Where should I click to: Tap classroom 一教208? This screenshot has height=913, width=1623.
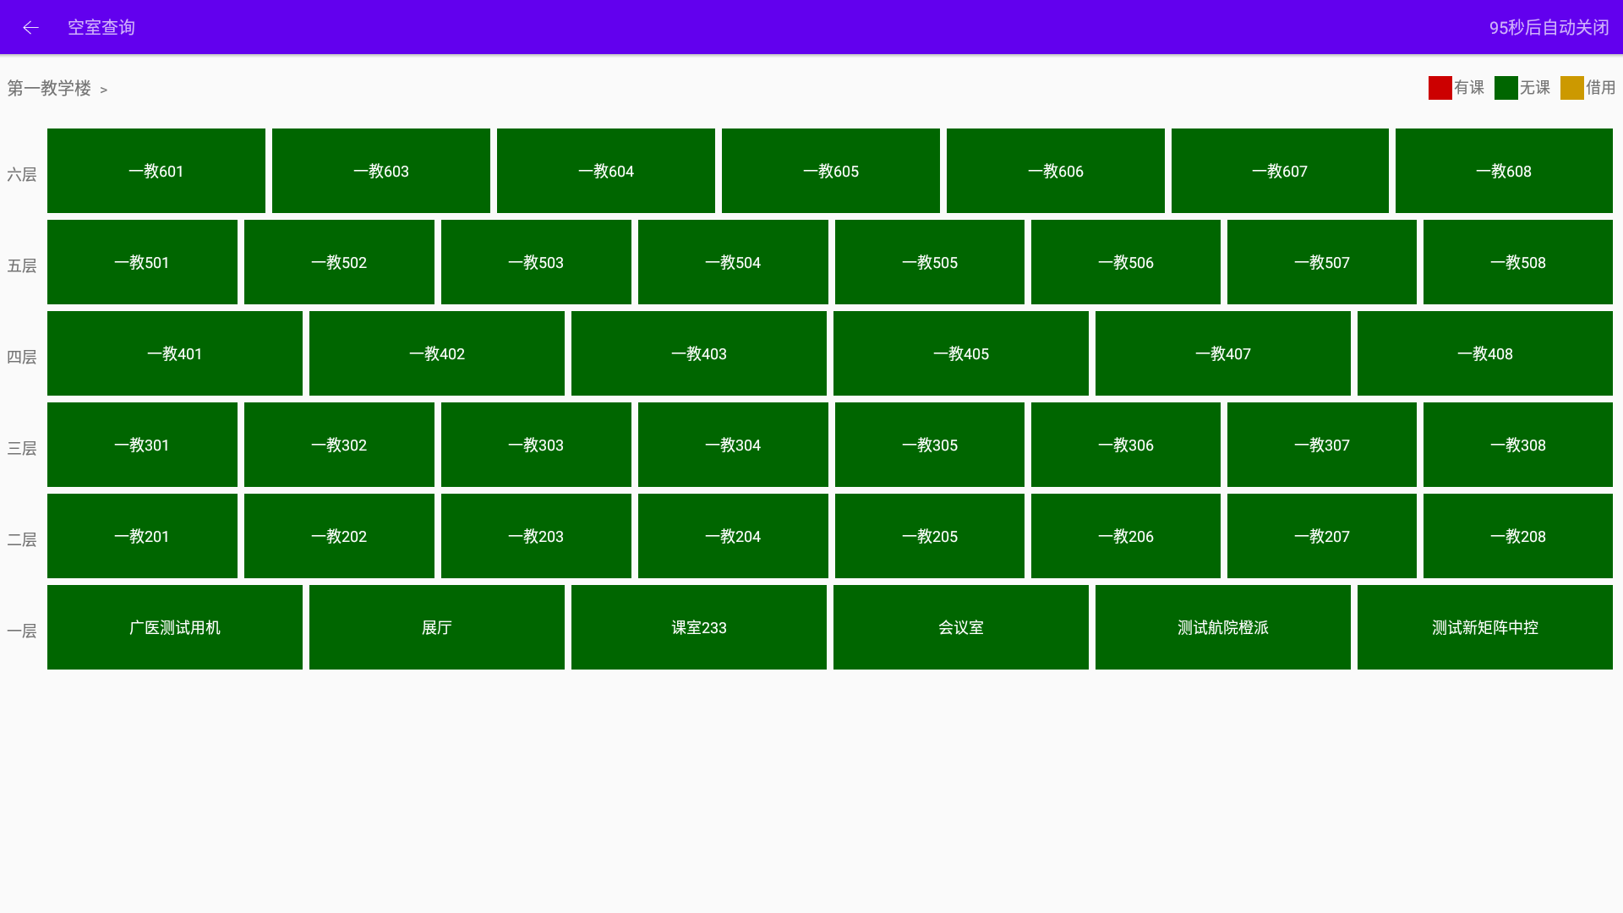(x=1518, y=536)
